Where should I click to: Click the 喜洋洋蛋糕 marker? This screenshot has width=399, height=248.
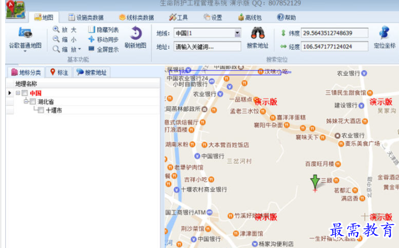point(273,118)
